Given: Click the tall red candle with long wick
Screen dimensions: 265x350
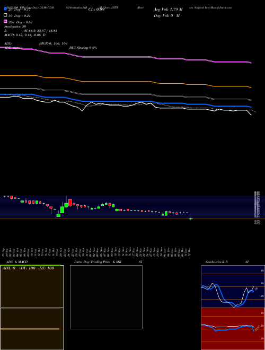Looking at the screenshot, I should pos(70,203).
